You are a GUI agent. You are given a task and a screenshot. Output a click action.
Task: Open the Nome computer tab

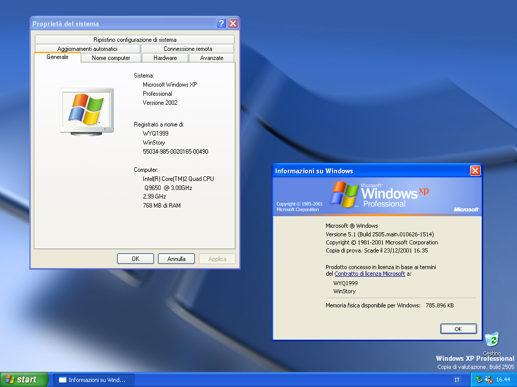(x=111, y=57)
